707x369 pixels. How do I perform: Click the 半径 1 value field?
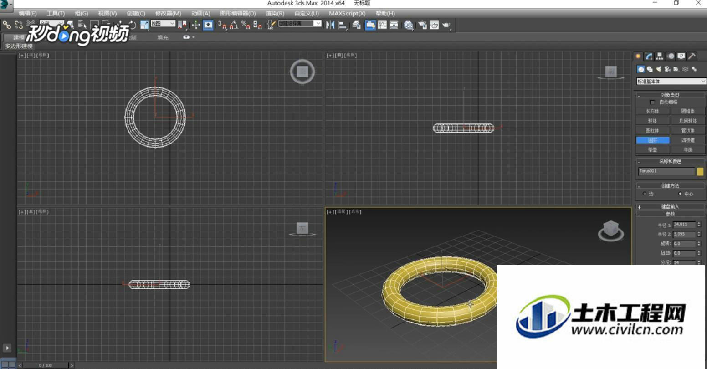point(684,225)
